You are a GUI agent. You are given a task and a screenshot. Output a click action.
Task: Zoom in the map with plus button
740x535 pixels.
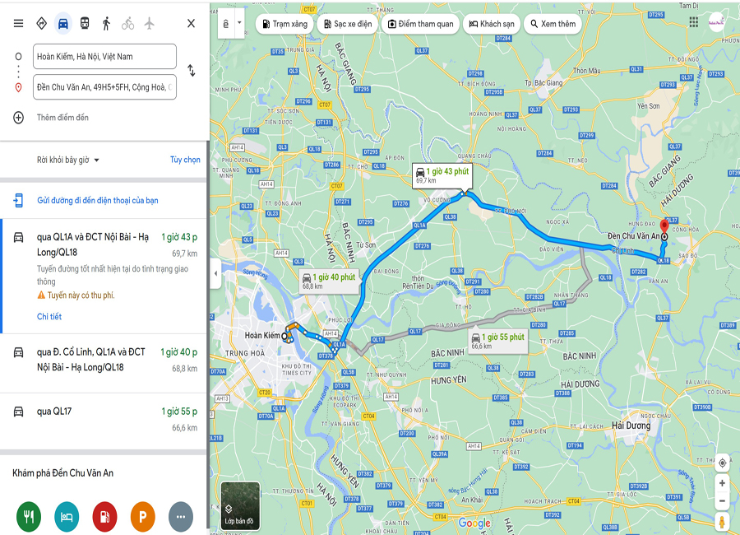722,483
